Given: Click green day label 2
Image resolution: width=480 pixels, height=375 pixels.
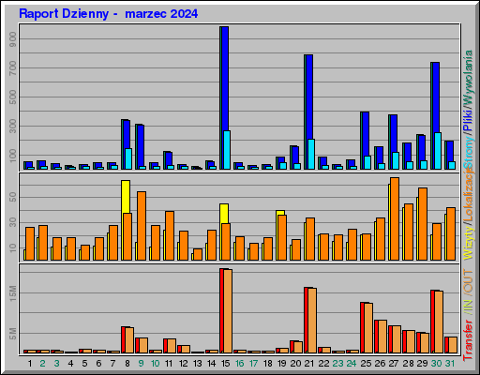Looking at the screenshot, I should point(43,364).
